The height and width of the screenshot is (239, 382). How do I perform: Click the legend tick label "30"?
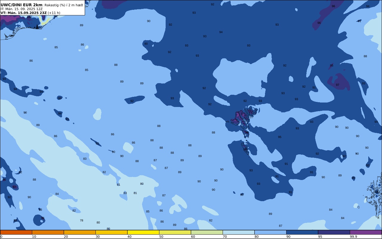click(x=98, y=237)
